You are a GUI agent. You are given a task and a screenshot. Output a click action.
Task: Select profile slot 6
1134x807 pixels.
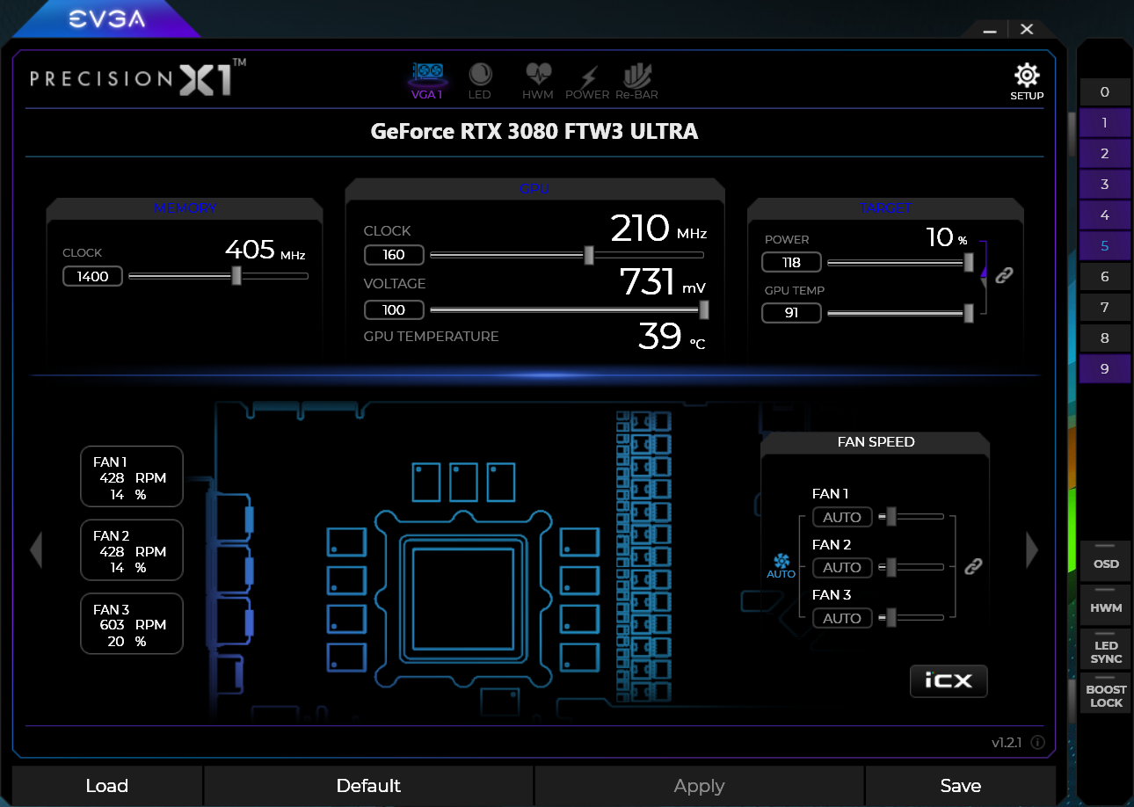coord(1105,277)
